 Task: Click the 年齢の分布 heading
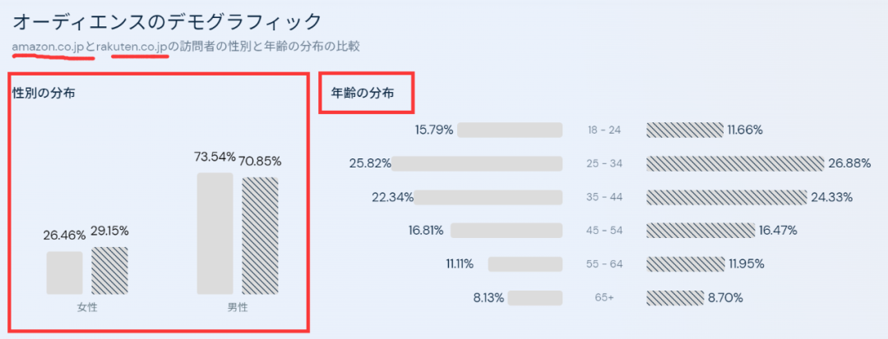(363, 94)
